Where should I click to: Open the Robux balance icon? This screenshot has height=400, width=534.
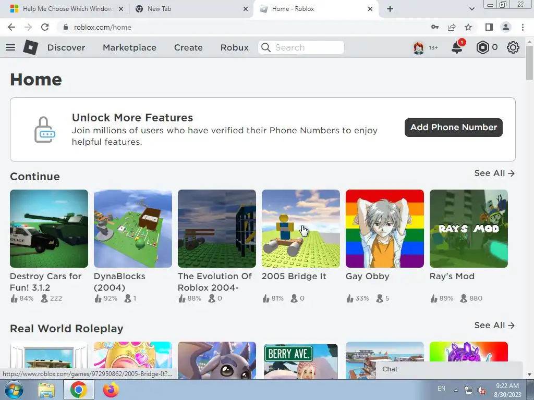click(x=482, y=47)
